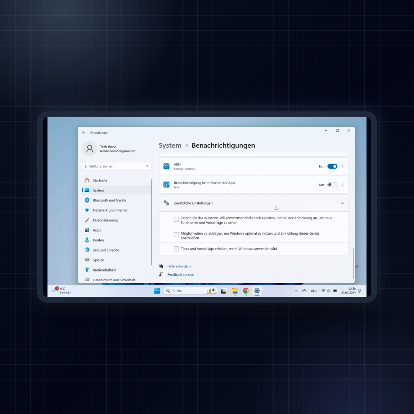
Task: Open VPN notification details chevron
Action: [343, 167]
